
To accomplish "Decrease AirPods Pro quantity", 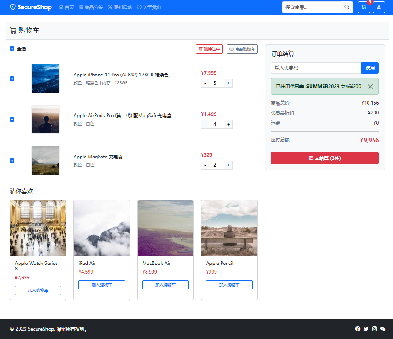I will coord(205,124).
